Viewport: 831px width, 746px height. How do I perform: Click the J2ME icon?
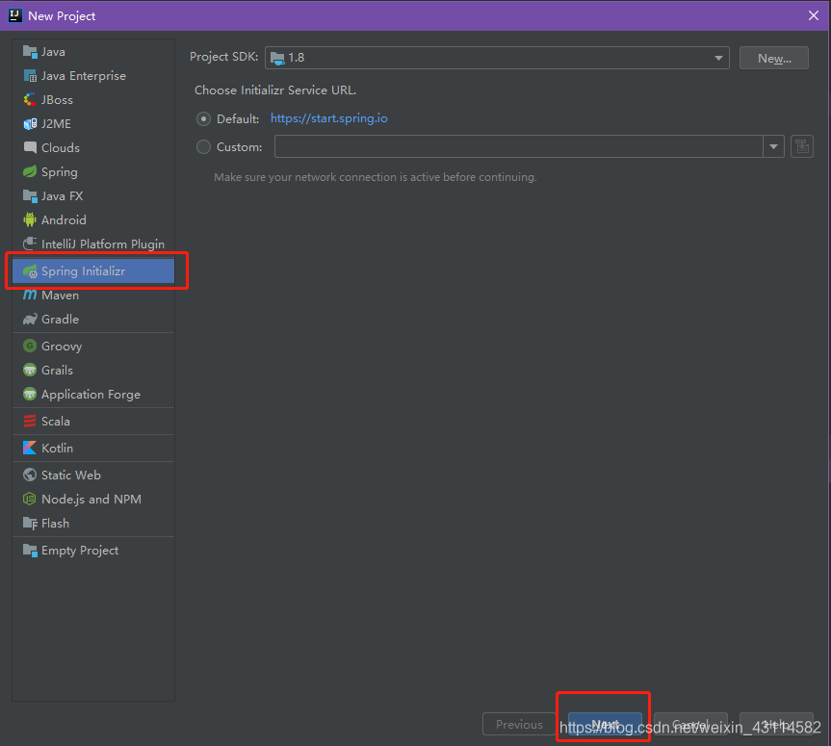30,124
